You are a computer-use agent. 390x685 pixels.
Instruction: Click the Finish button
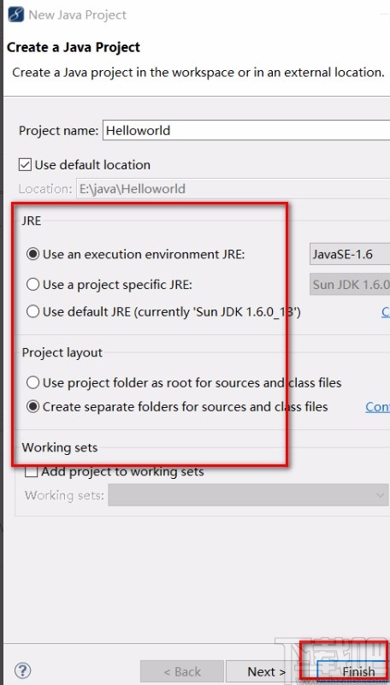[x=353, y=671]
